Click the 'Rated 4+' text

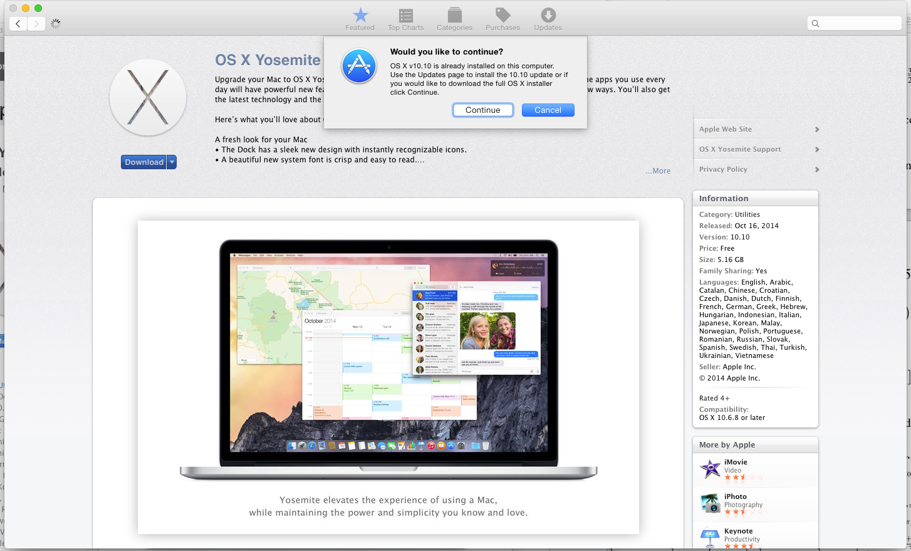[714, 398]
